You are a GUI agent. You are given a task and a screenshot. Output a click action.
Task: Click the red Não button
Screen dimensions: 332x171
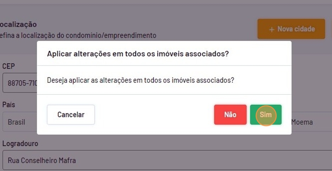(x=230, y=115)
